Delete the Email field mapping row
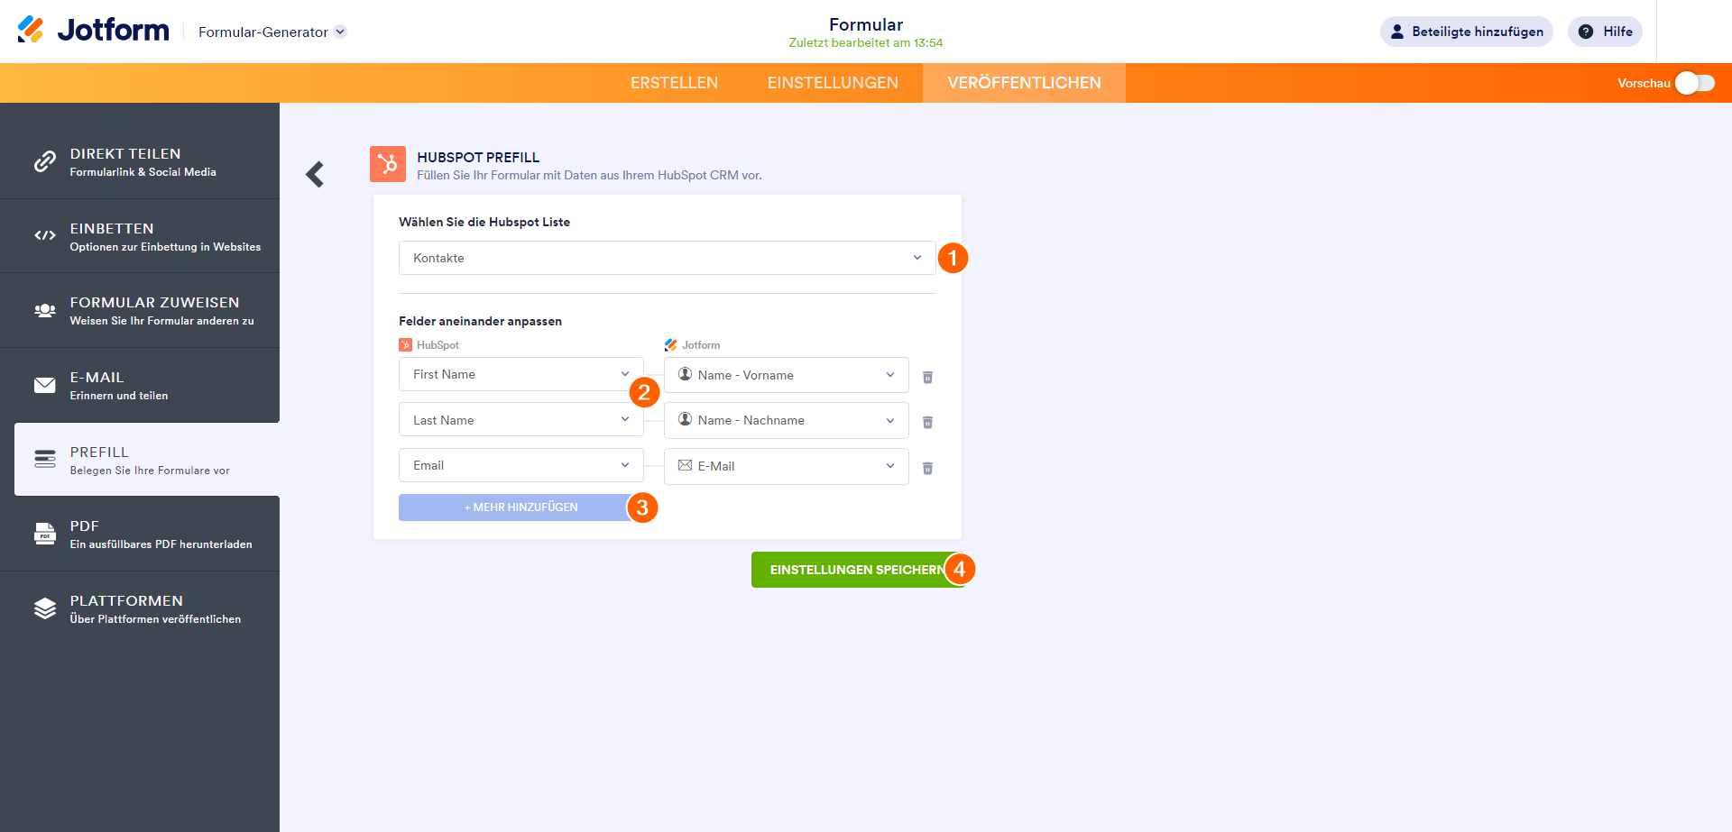 [927, 468]
